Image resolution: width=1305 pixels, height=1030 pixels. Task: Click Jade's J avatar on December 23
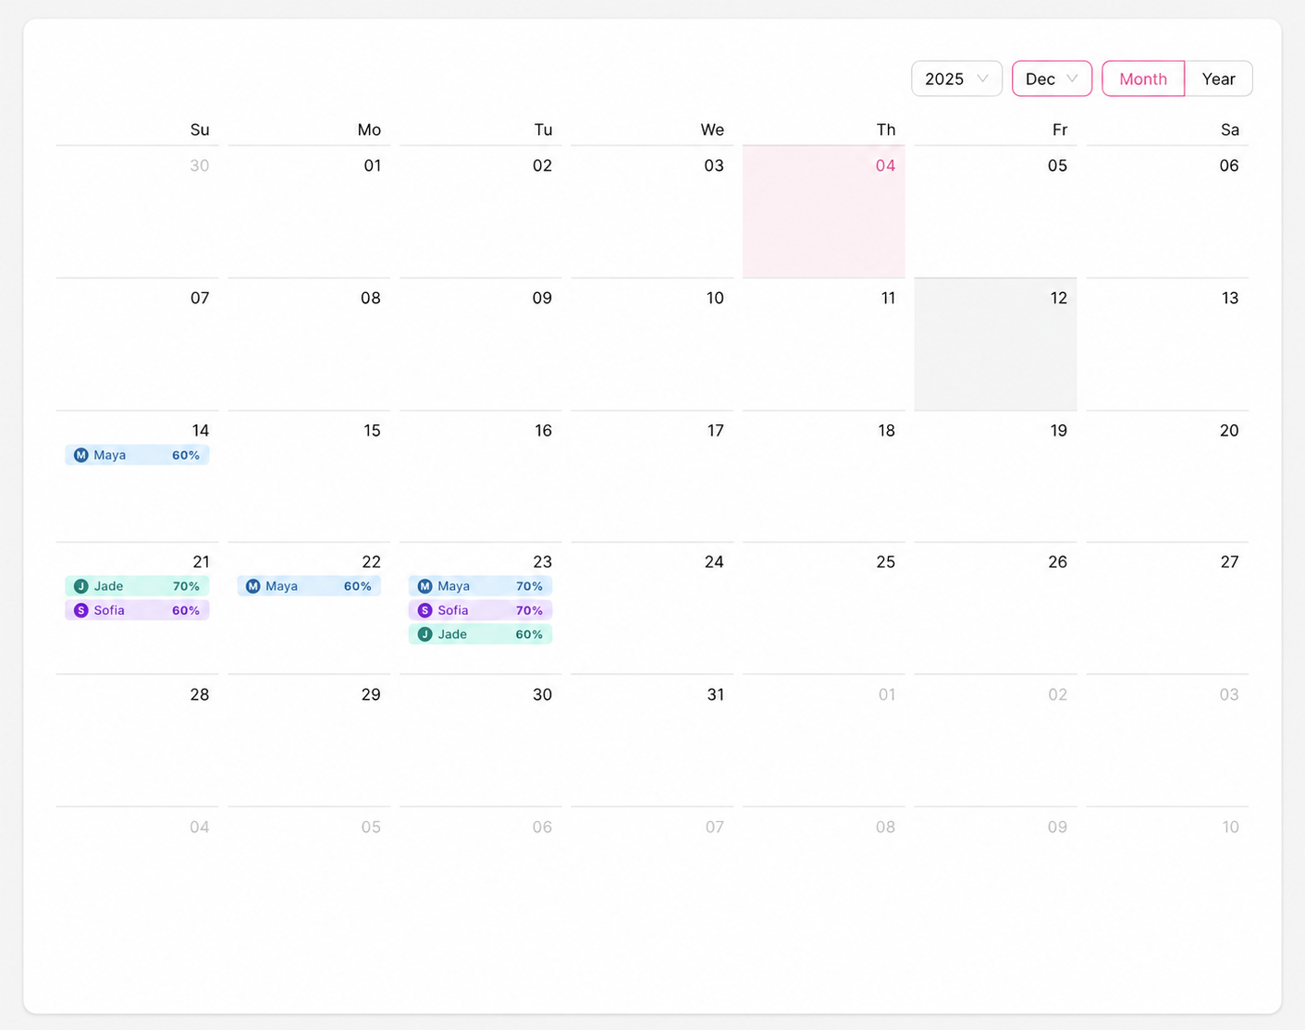click(425, 634)
